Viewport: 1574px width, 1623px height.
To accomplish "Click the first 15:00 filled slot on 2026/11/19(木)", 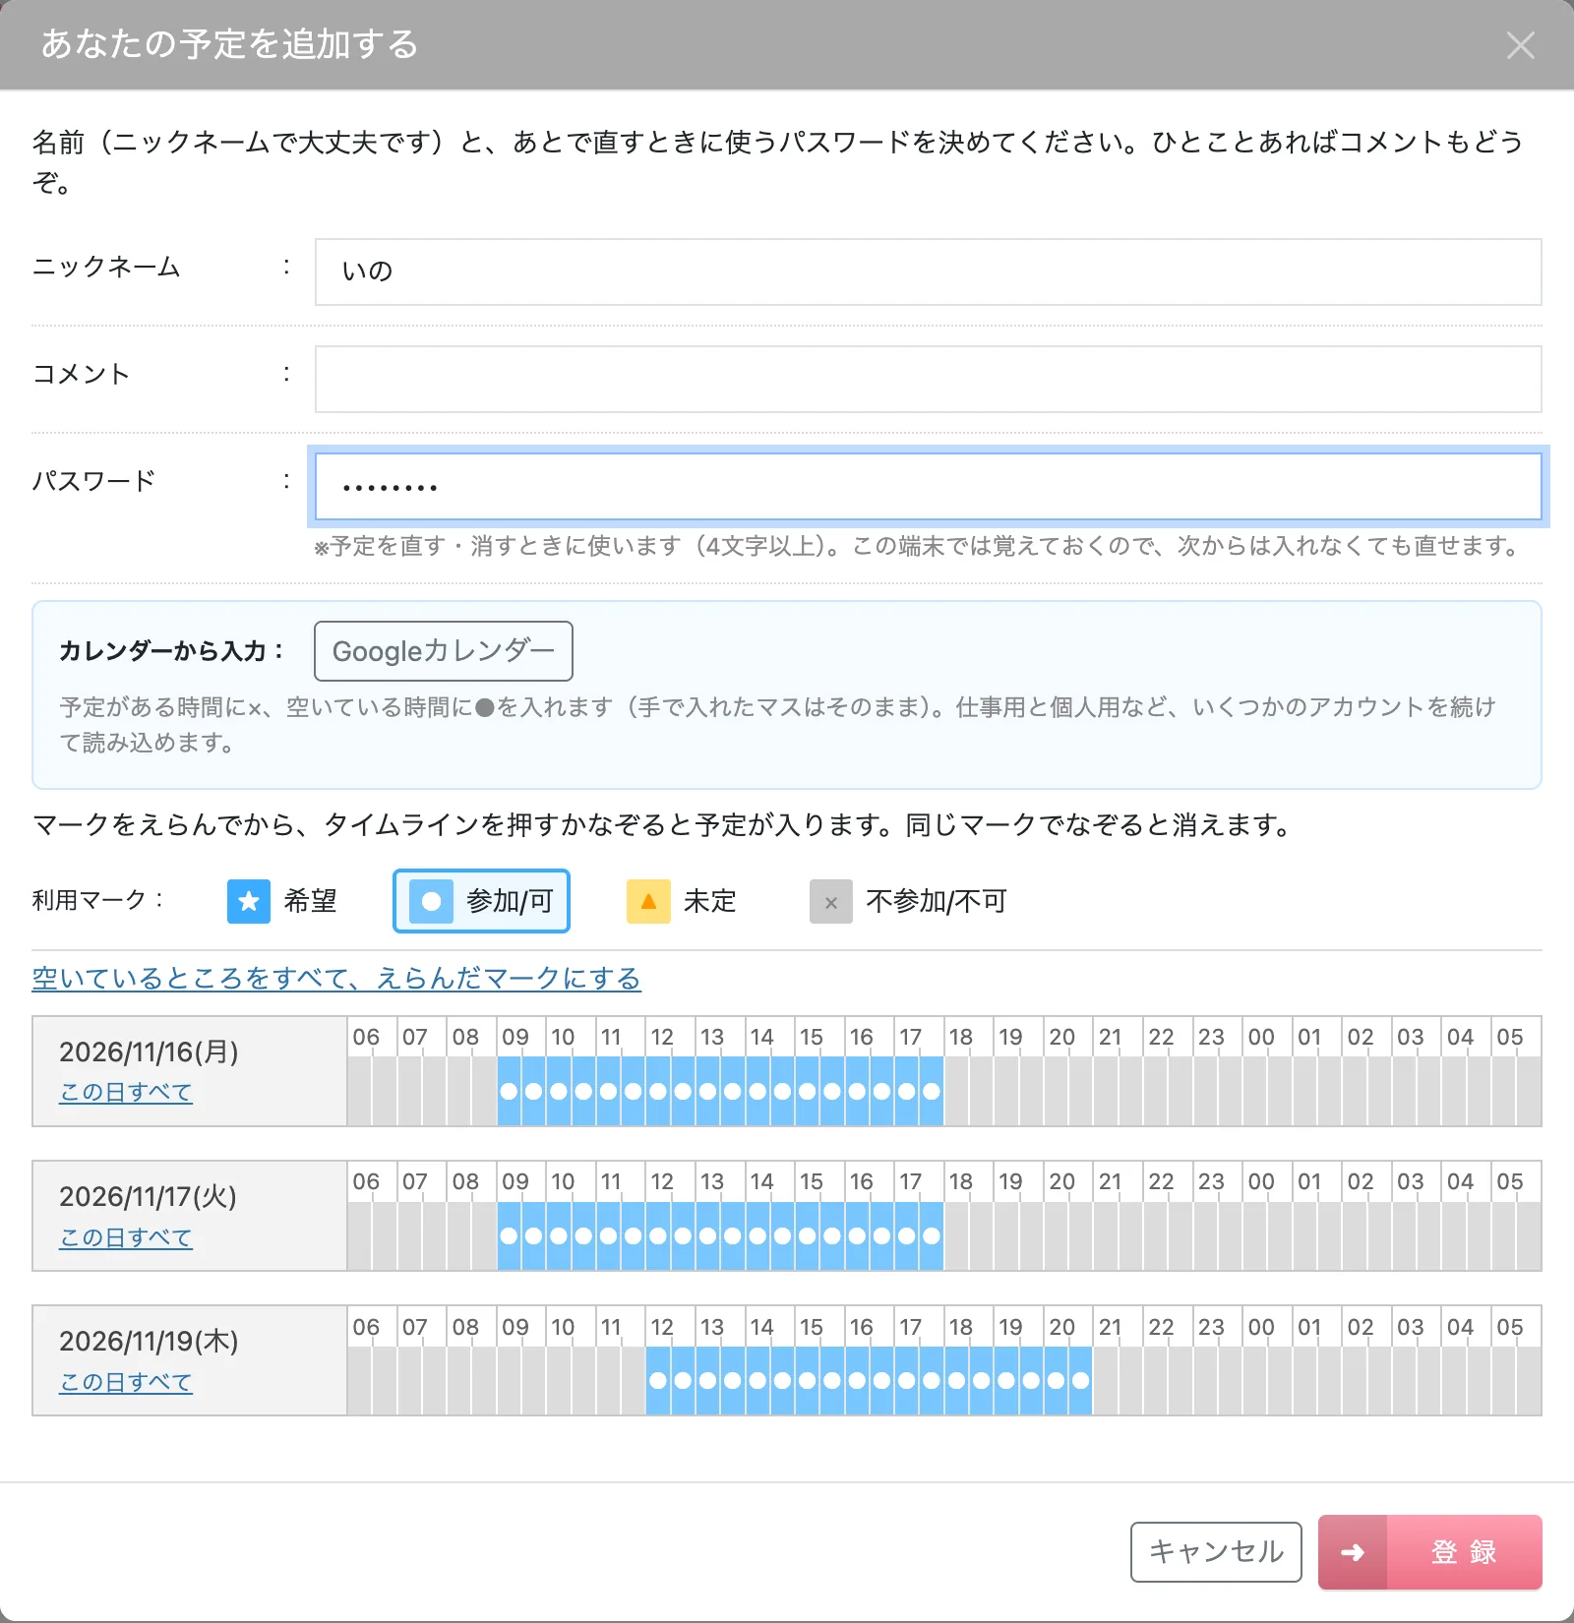I will tap(808, 1380).
